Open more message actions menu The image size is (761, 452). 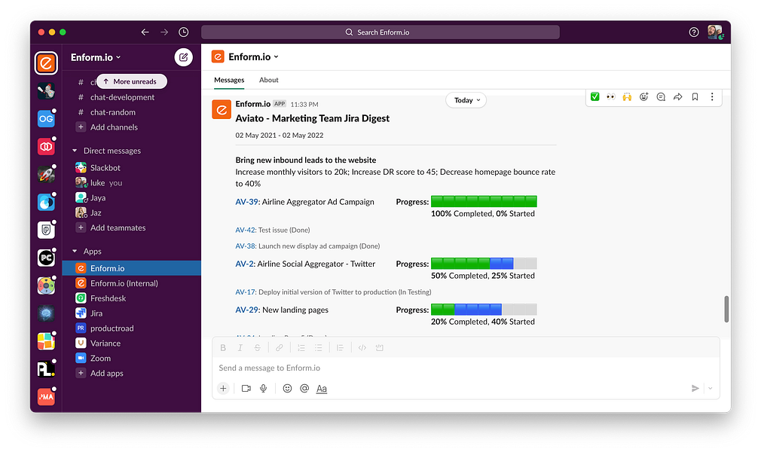(712, 96)
